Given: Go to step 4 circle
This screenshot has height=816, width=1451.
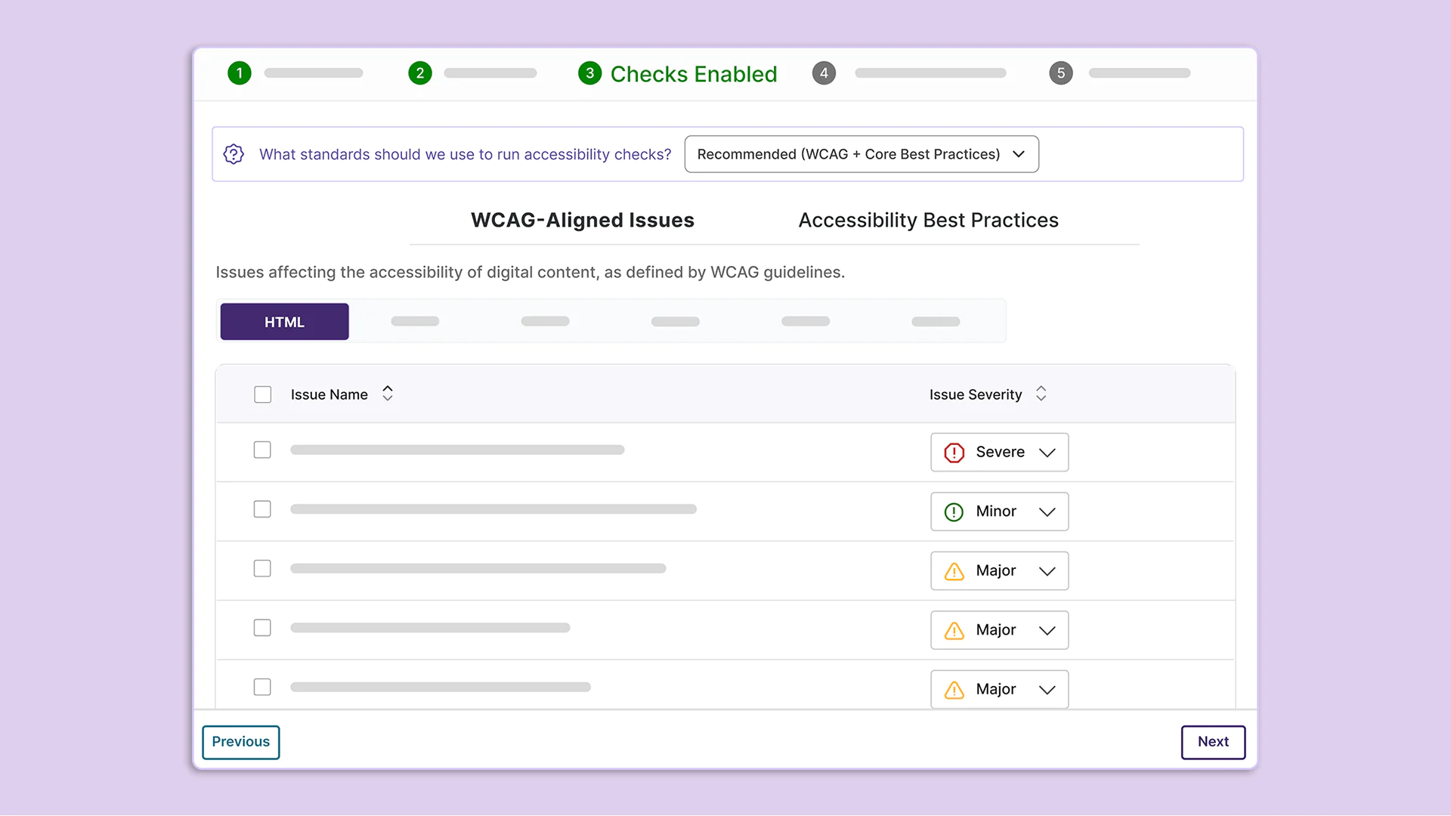Looking at the screenshot, I should click(824, 73).
